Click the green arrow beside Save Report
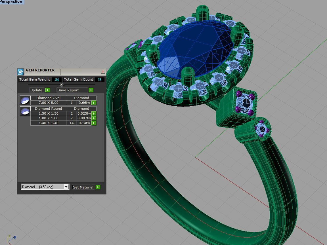The image size is (327, 245). 91,90
